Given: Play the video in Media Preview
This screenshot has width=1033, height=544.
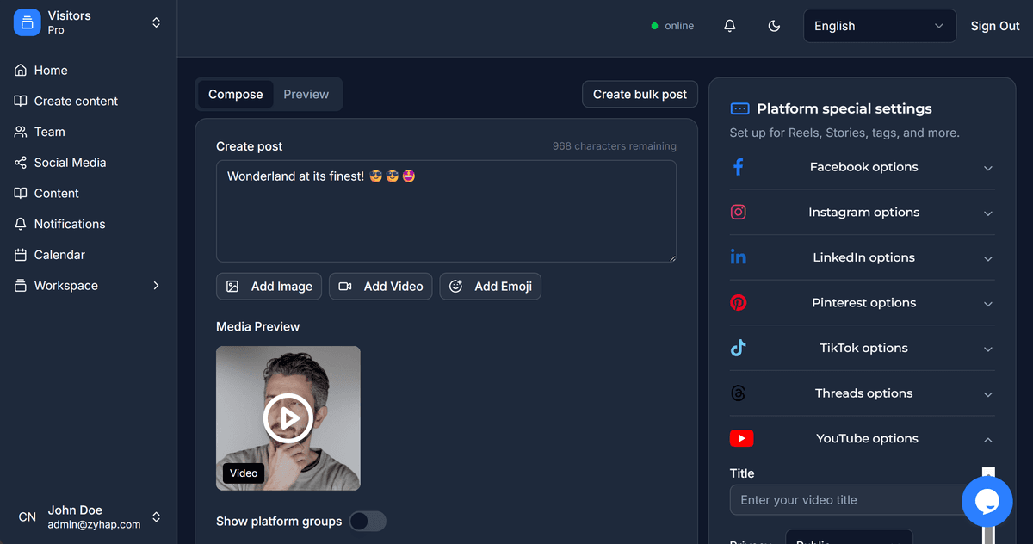Looking at the screenshot, I should pyautogui.click(x=288, y=418).
